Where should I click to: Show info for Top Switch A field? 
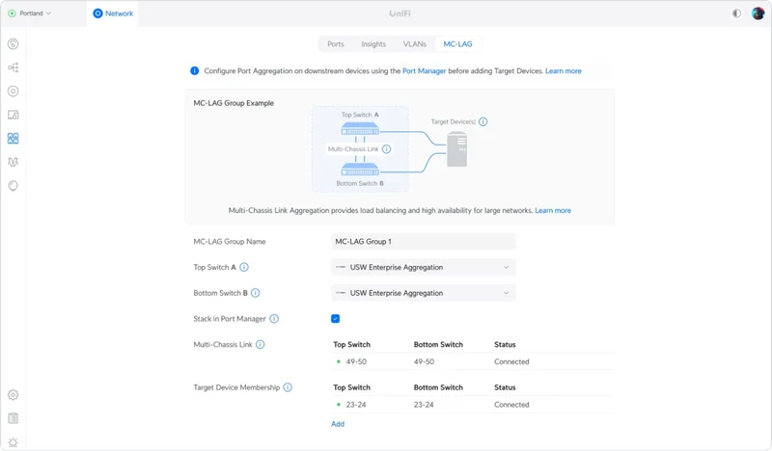click(244, 267)
